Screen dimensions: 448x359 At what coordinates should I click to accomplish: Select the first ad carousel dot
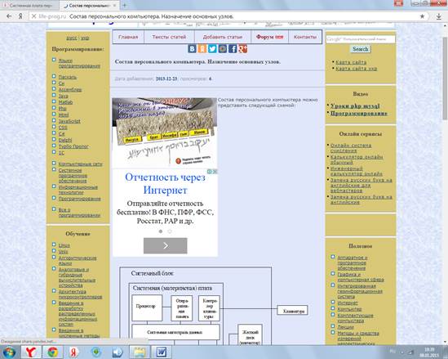(161, 231)
